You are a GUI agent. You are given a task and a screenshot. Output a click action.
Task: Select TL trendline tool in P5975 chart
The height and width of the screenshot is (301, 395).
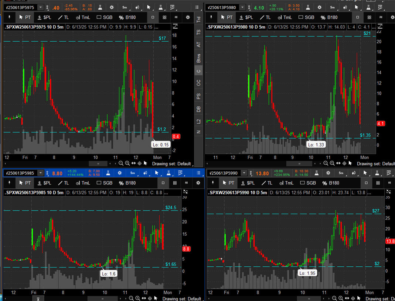coord(63,17)
